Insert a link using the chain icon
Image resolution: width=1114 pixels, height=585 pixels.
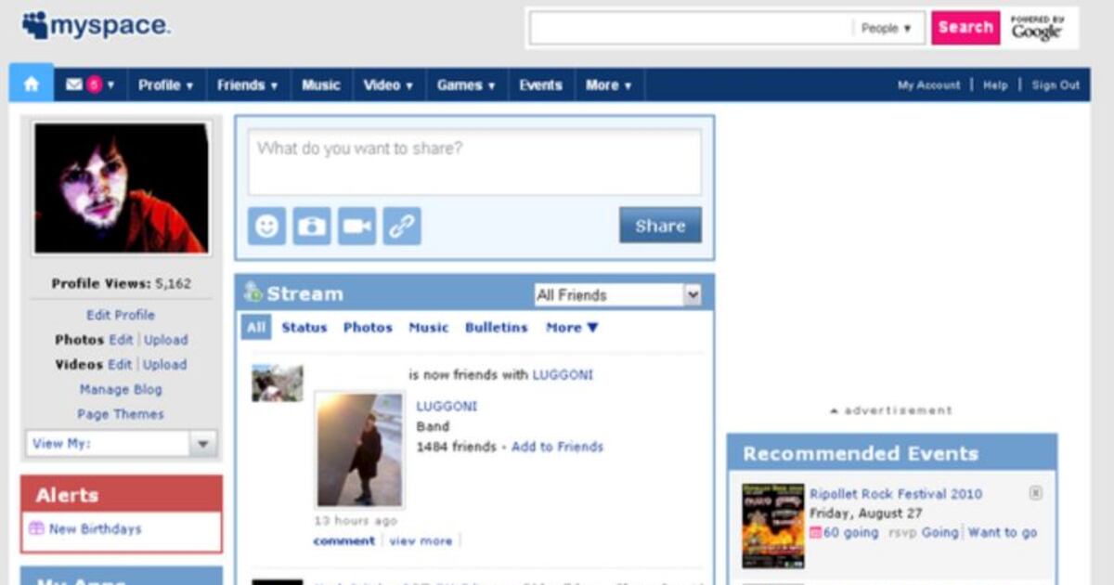coord(402,224)
